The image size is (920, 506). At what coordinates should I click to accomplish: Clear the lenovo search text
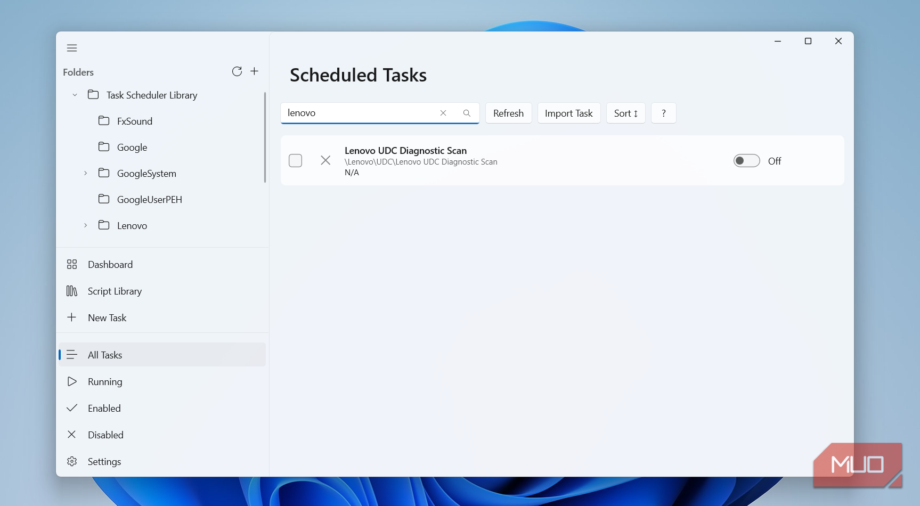(443, 113)
